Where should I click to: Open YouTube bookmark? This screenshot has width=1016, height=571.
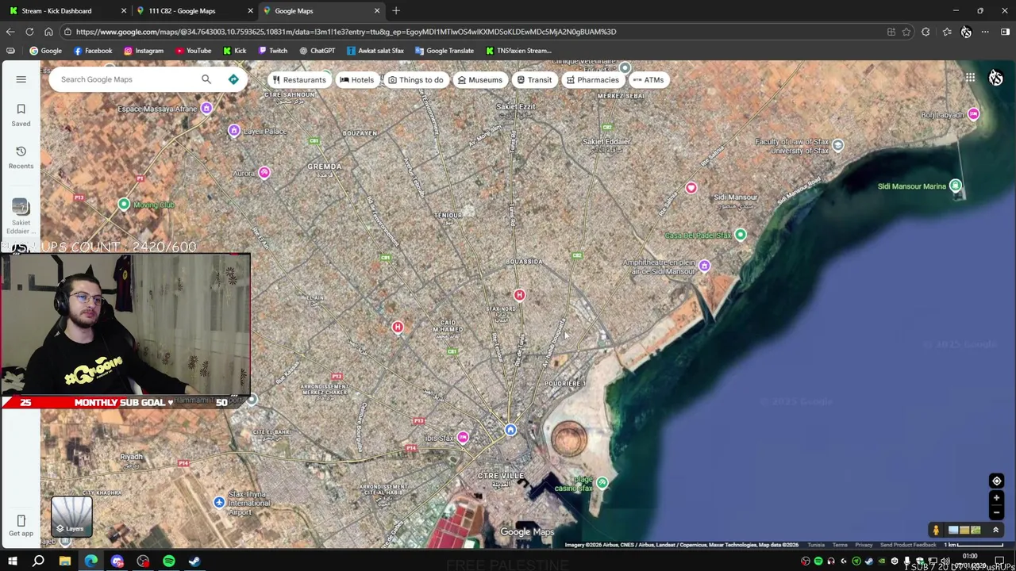[x=193, y=51]
